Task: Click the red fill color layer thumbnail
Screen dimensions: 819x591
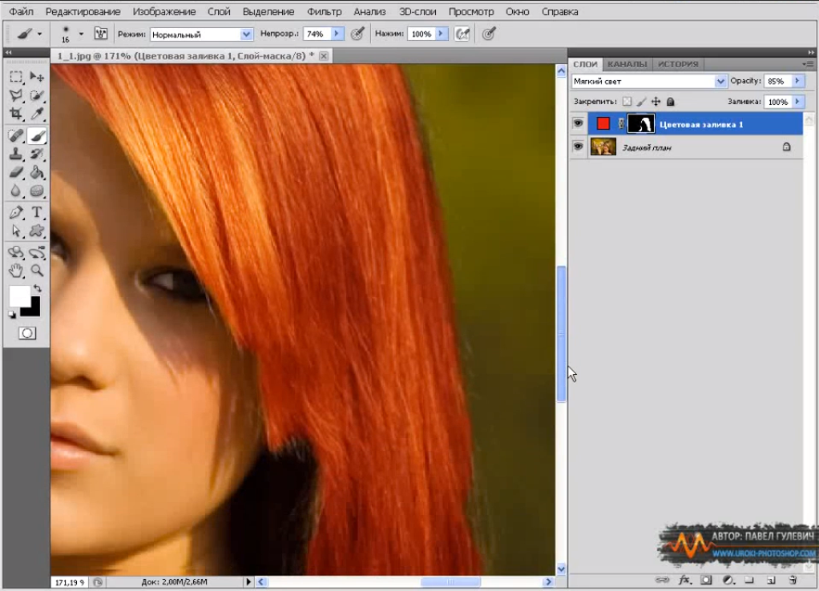Action: click(x=603, y=124)
